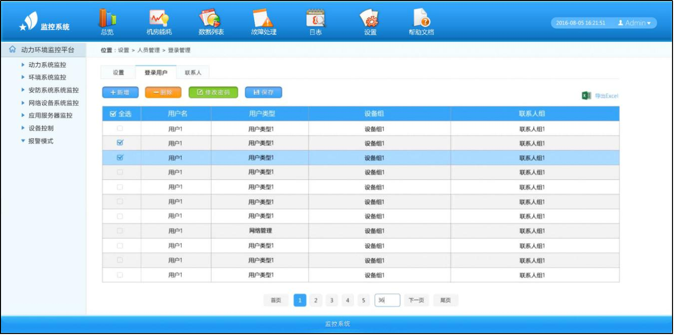Open the 机房能耗 energy chart icon
Screen dimensions: 674x335
[x=159, y=19]
